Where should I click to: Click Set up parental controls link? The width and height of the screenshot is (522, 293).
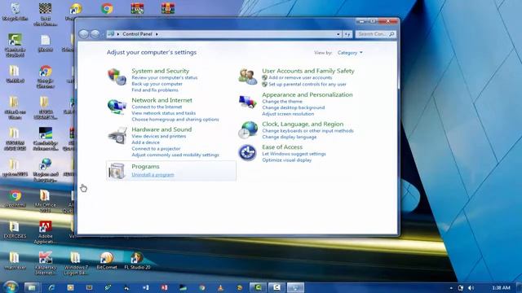point(307,85)
